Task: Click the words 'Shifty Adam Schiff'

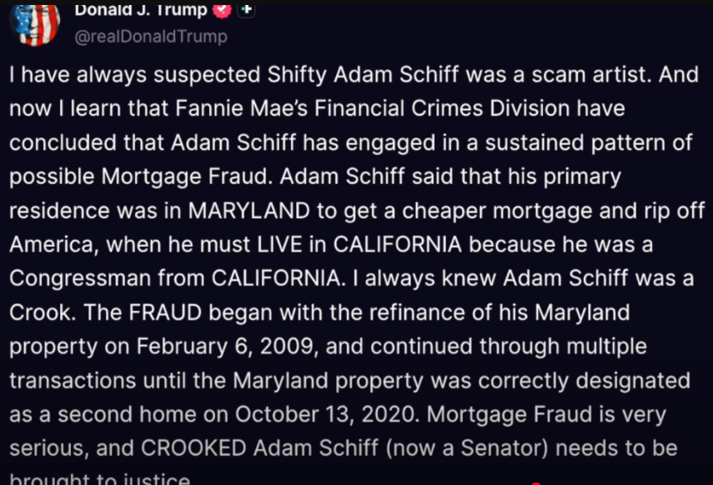Action: point(363,74)
